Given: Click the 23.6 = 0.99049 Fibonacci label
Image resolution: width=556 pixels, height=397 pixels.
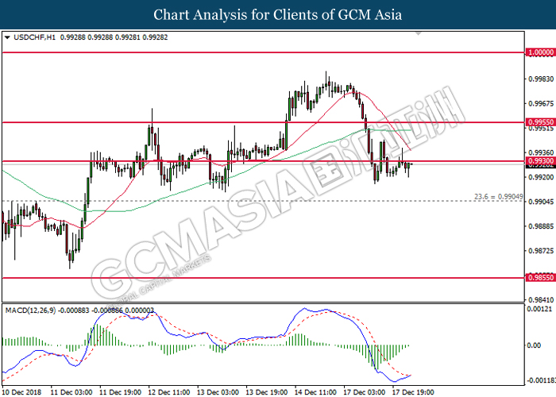Looking at the screenshot, I should [x=498, y=196].
